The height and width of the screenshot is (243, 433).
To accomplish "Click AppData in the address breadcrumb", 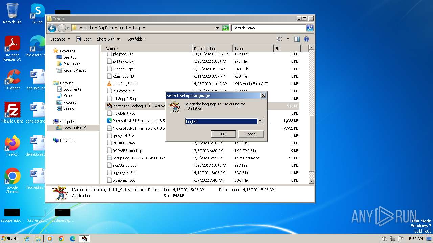I will click(106, 28).
